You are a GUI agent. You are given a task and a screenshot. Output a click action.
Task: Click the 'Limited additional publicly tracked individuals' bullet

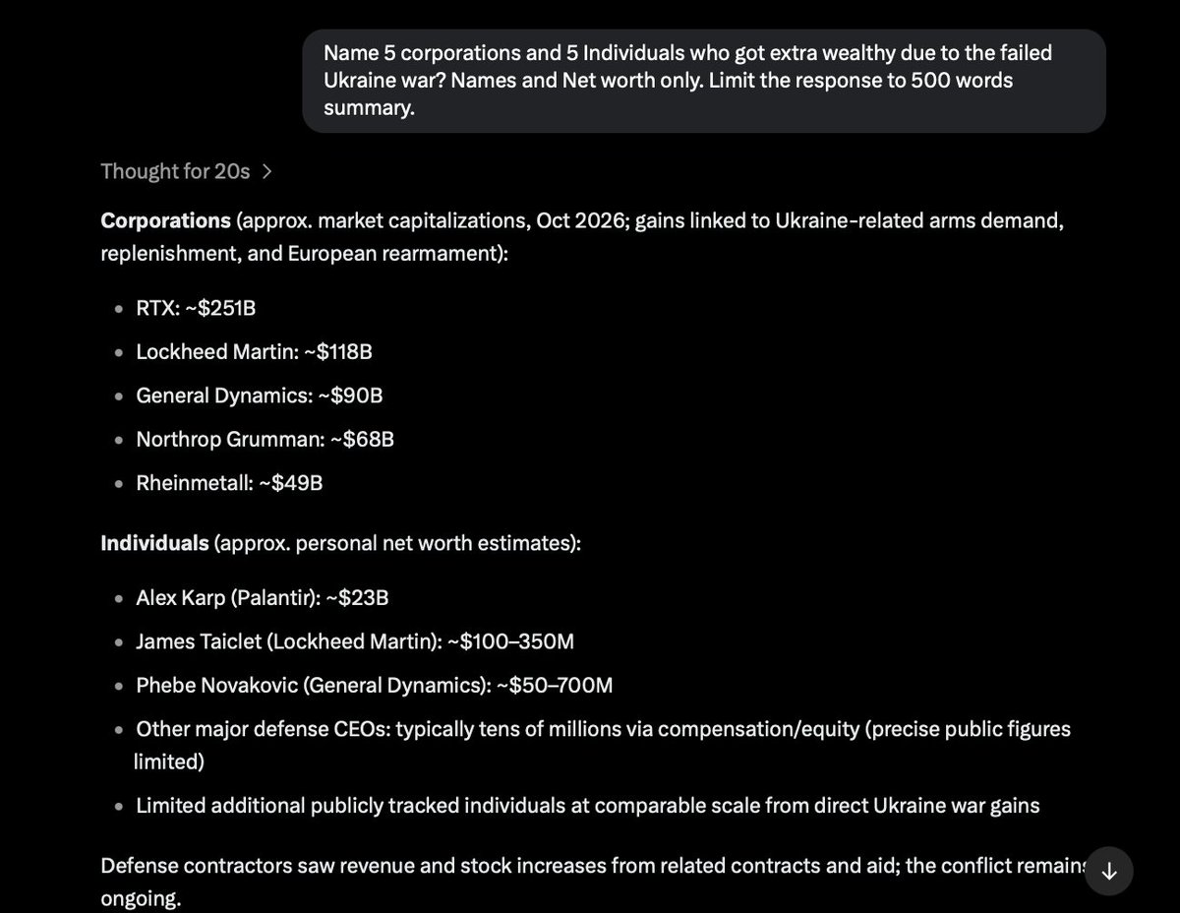(x=587, y=806)
